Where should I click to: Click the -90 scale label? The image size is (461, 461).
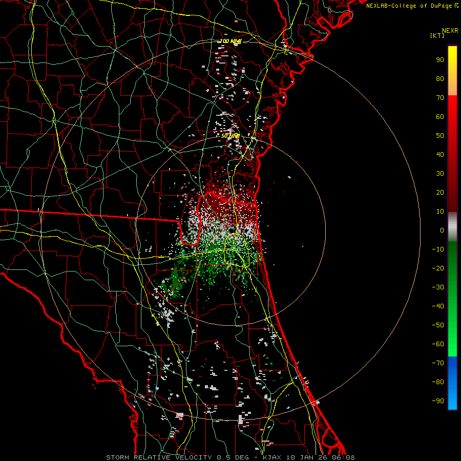point(438,401)
